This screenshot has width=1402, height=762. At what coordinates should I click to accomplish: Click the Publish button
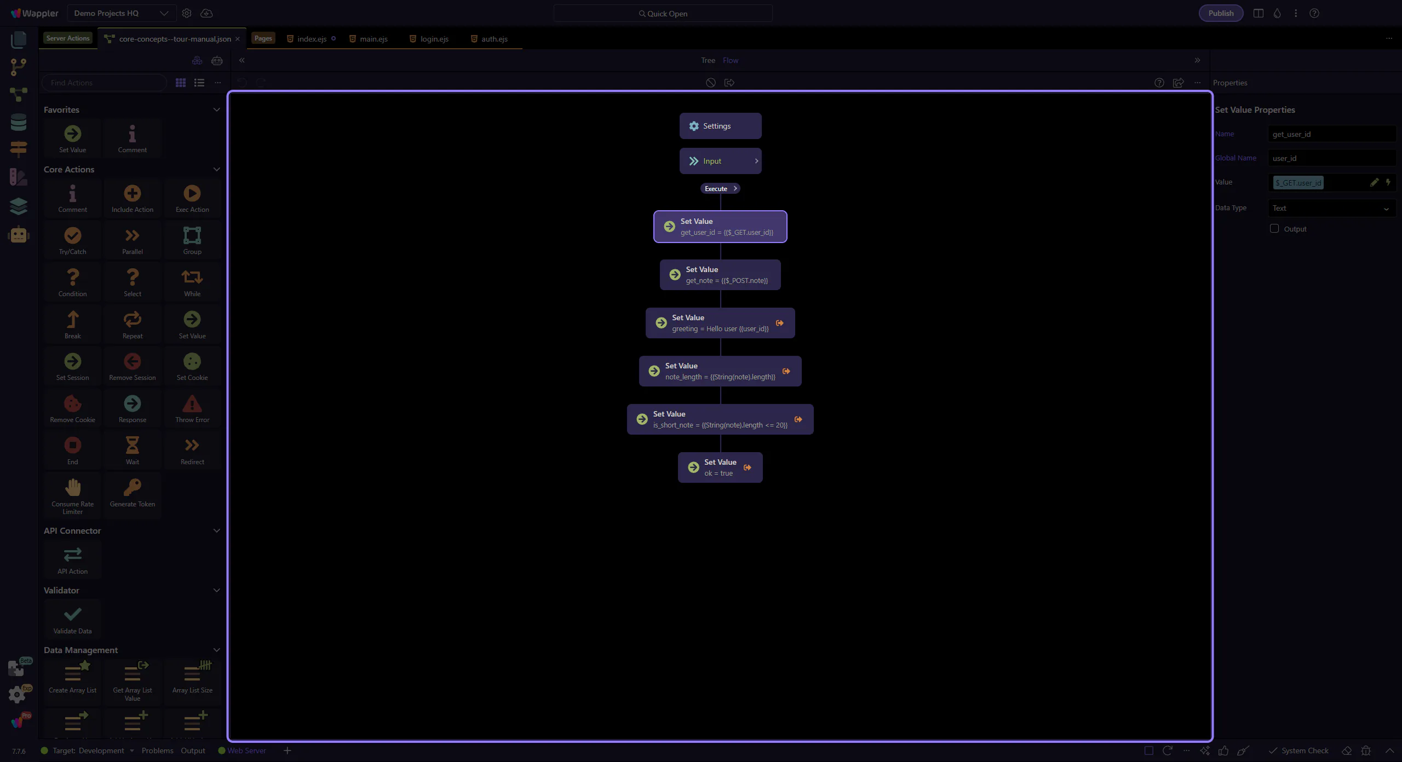point(1220,13)
